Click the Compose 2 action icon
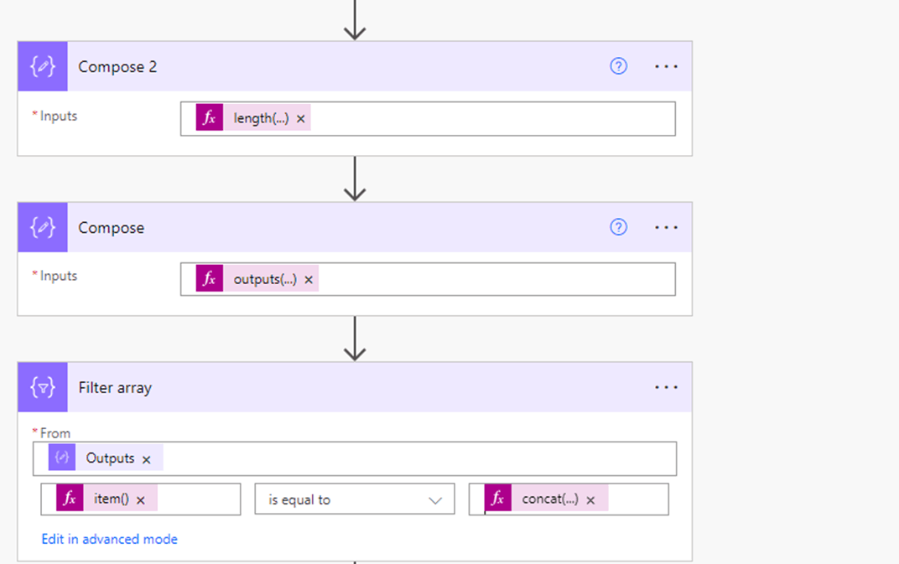The width and height of the screenshot is (899, 564). [x=43, y=66]
